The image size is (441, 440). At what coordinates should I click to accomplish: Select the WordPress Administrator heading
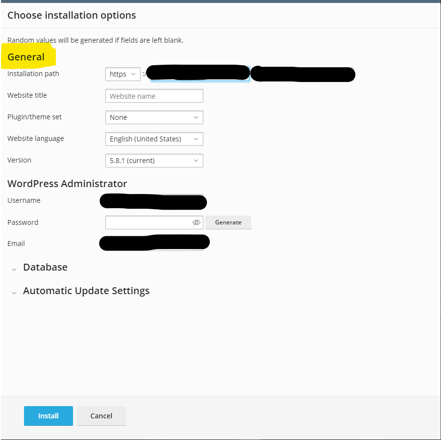[x=67, y=184]
